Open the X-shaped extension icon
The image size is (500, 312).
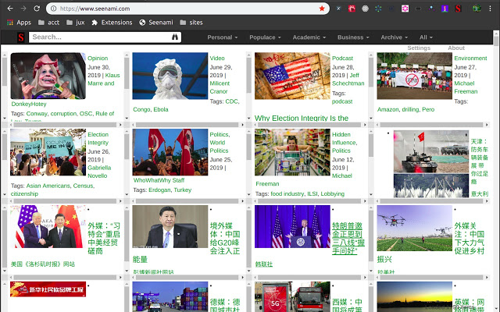338,9
